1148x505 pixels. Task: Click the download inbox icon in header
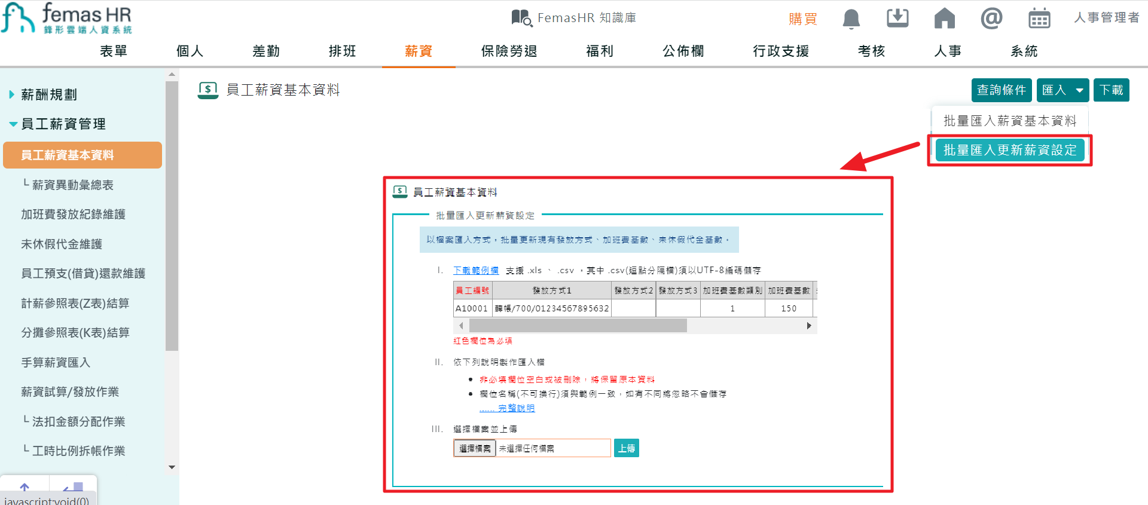(897, 18)
